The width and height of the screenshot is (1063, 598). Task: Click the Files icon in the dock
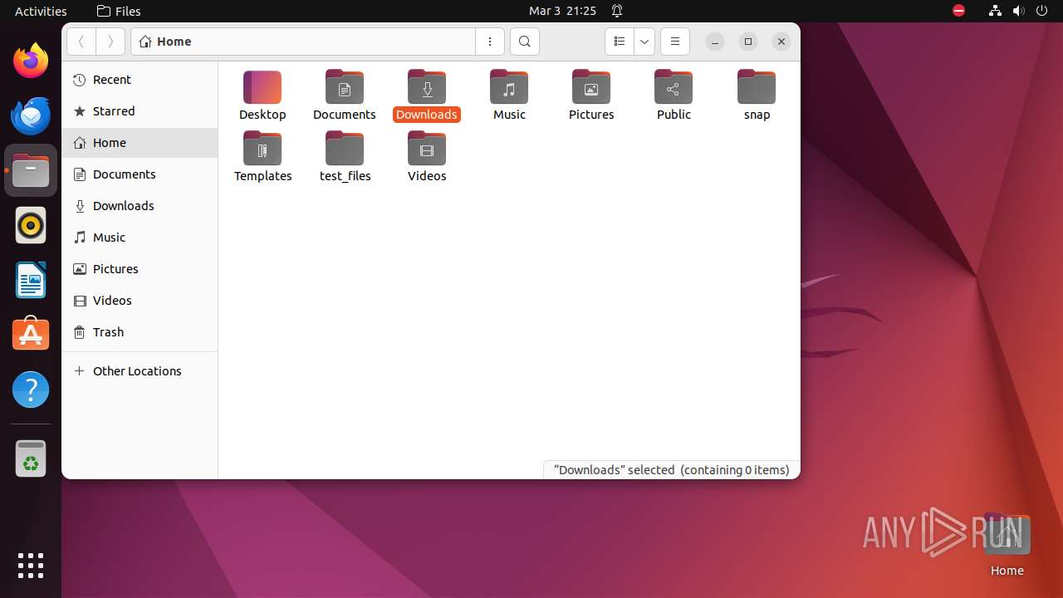tap(31, 170)
